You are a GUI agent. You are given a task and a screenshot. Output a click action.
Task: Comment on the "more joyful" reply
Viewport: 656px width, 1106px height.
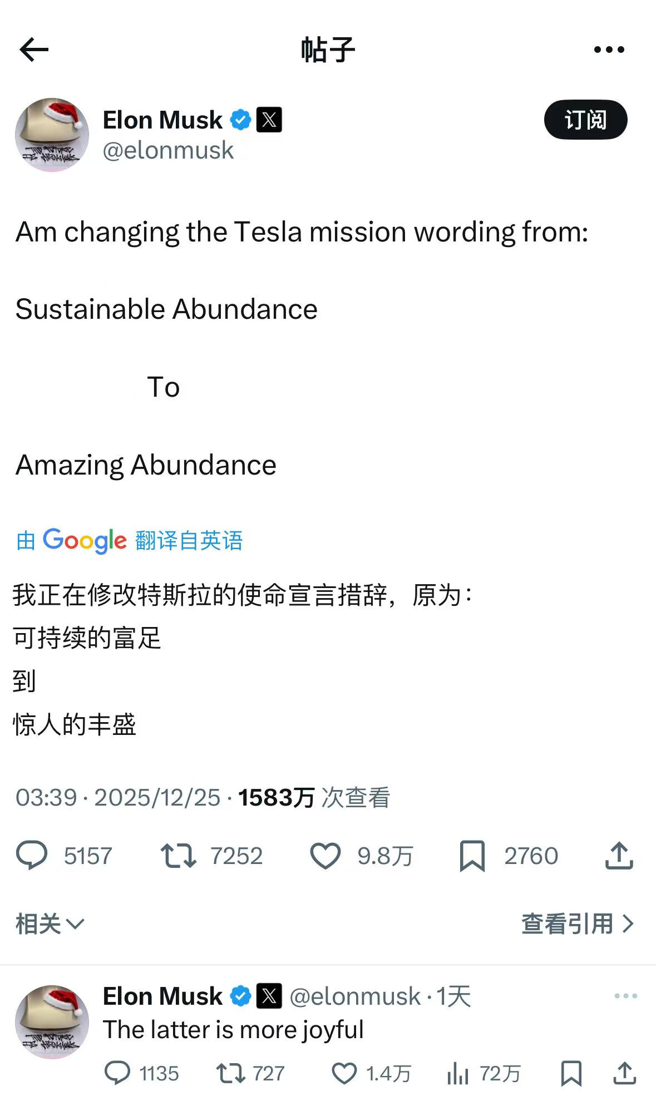(x=117, y=1073)
